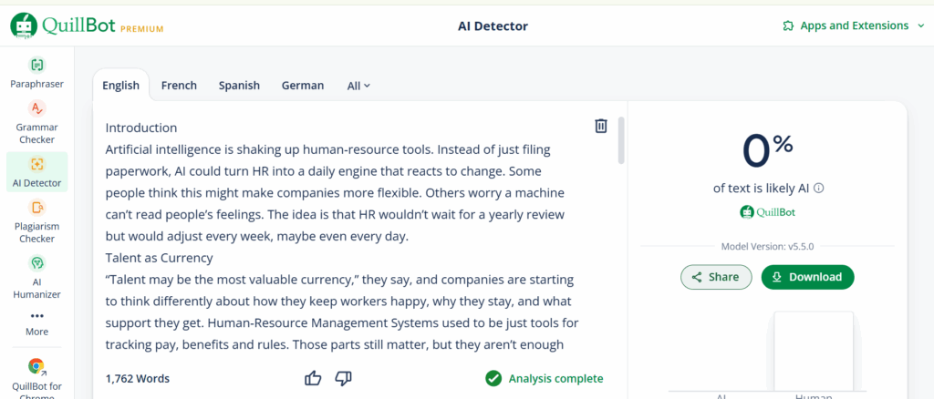Screen dimensions: 934x399
Task: Click the text area scrollbar thumb
Action: coord(621,140)
